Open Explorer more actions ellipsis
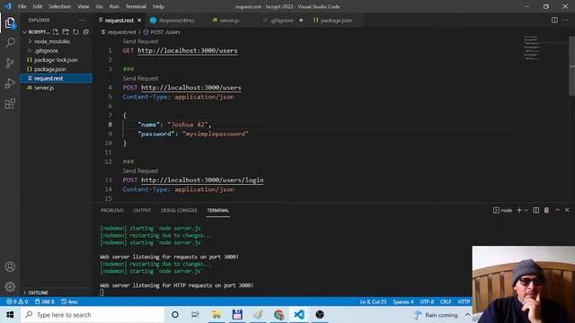The width and height of the screenshot is (575, 323). [x=82, y=20]
